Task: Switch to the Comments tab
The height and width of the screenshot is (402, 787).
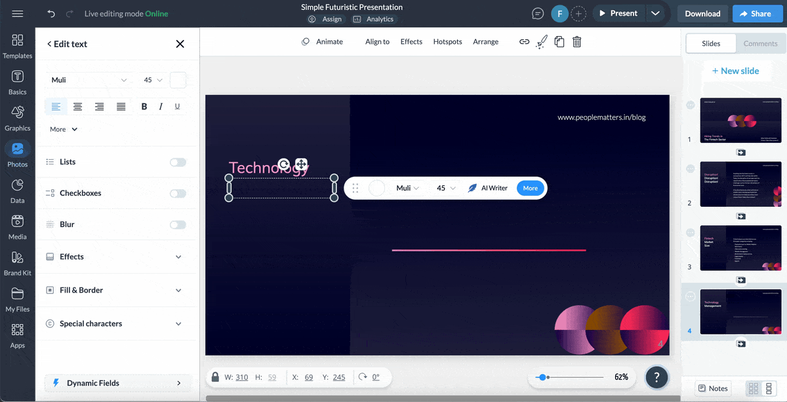Action: pyautogui.click(x=760, y=43)
